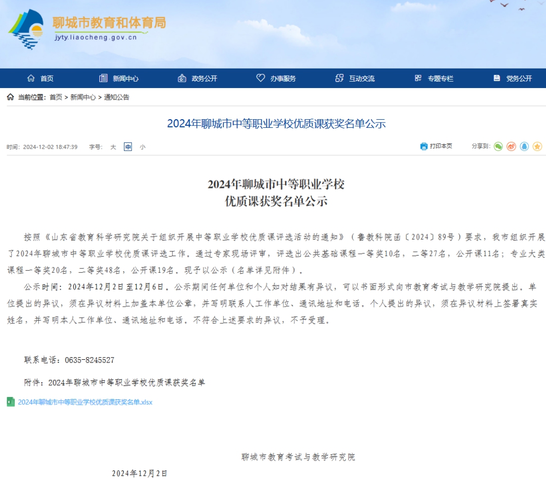The height and width of the screenshot is (479, 546).
Task: Click the Excel file icon of attachment
Action: [x=11, y=402]
